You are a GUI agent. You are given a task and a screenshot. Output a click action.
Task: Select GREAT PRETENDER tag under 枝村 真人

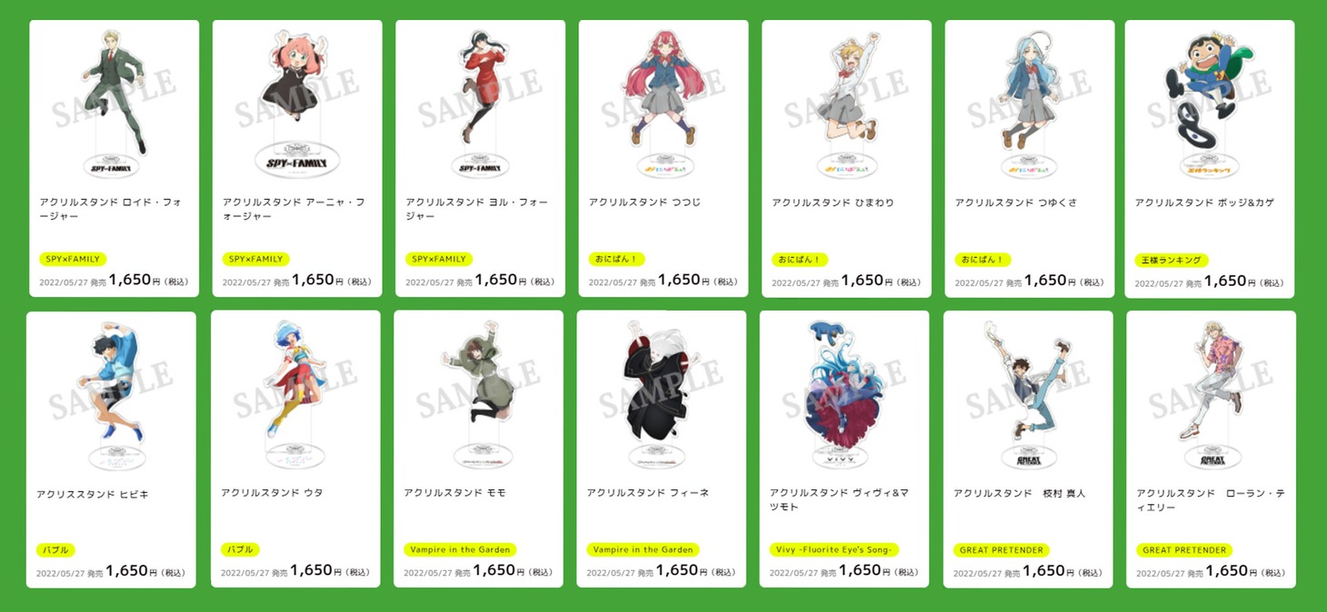[1002, 549]
